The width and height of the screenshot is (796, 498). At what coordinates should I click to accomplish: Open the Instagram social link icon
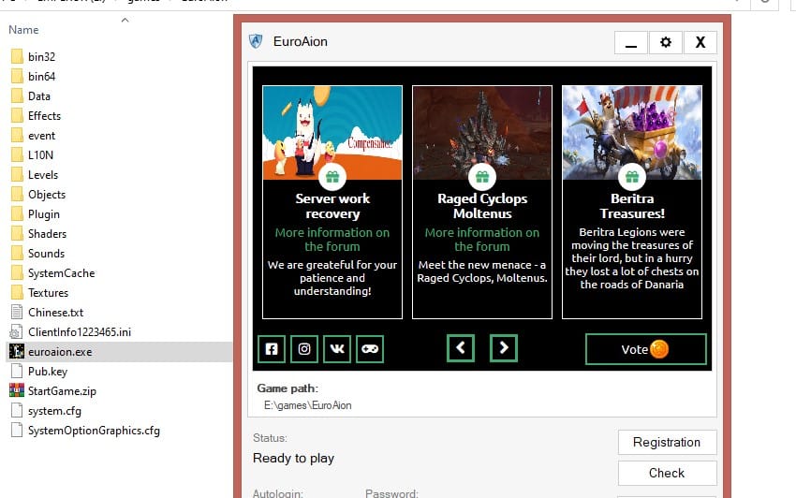coord(304,349)
